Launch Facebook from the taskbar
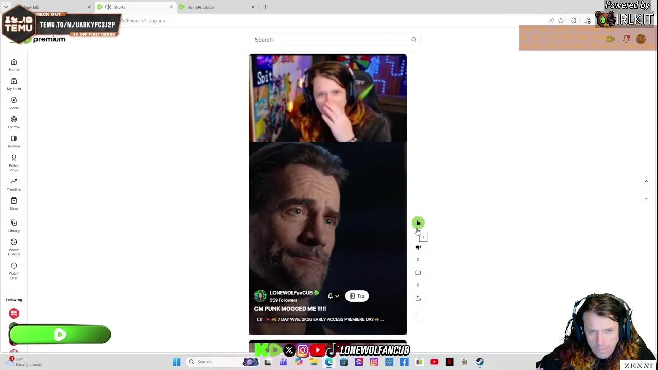 404,362
